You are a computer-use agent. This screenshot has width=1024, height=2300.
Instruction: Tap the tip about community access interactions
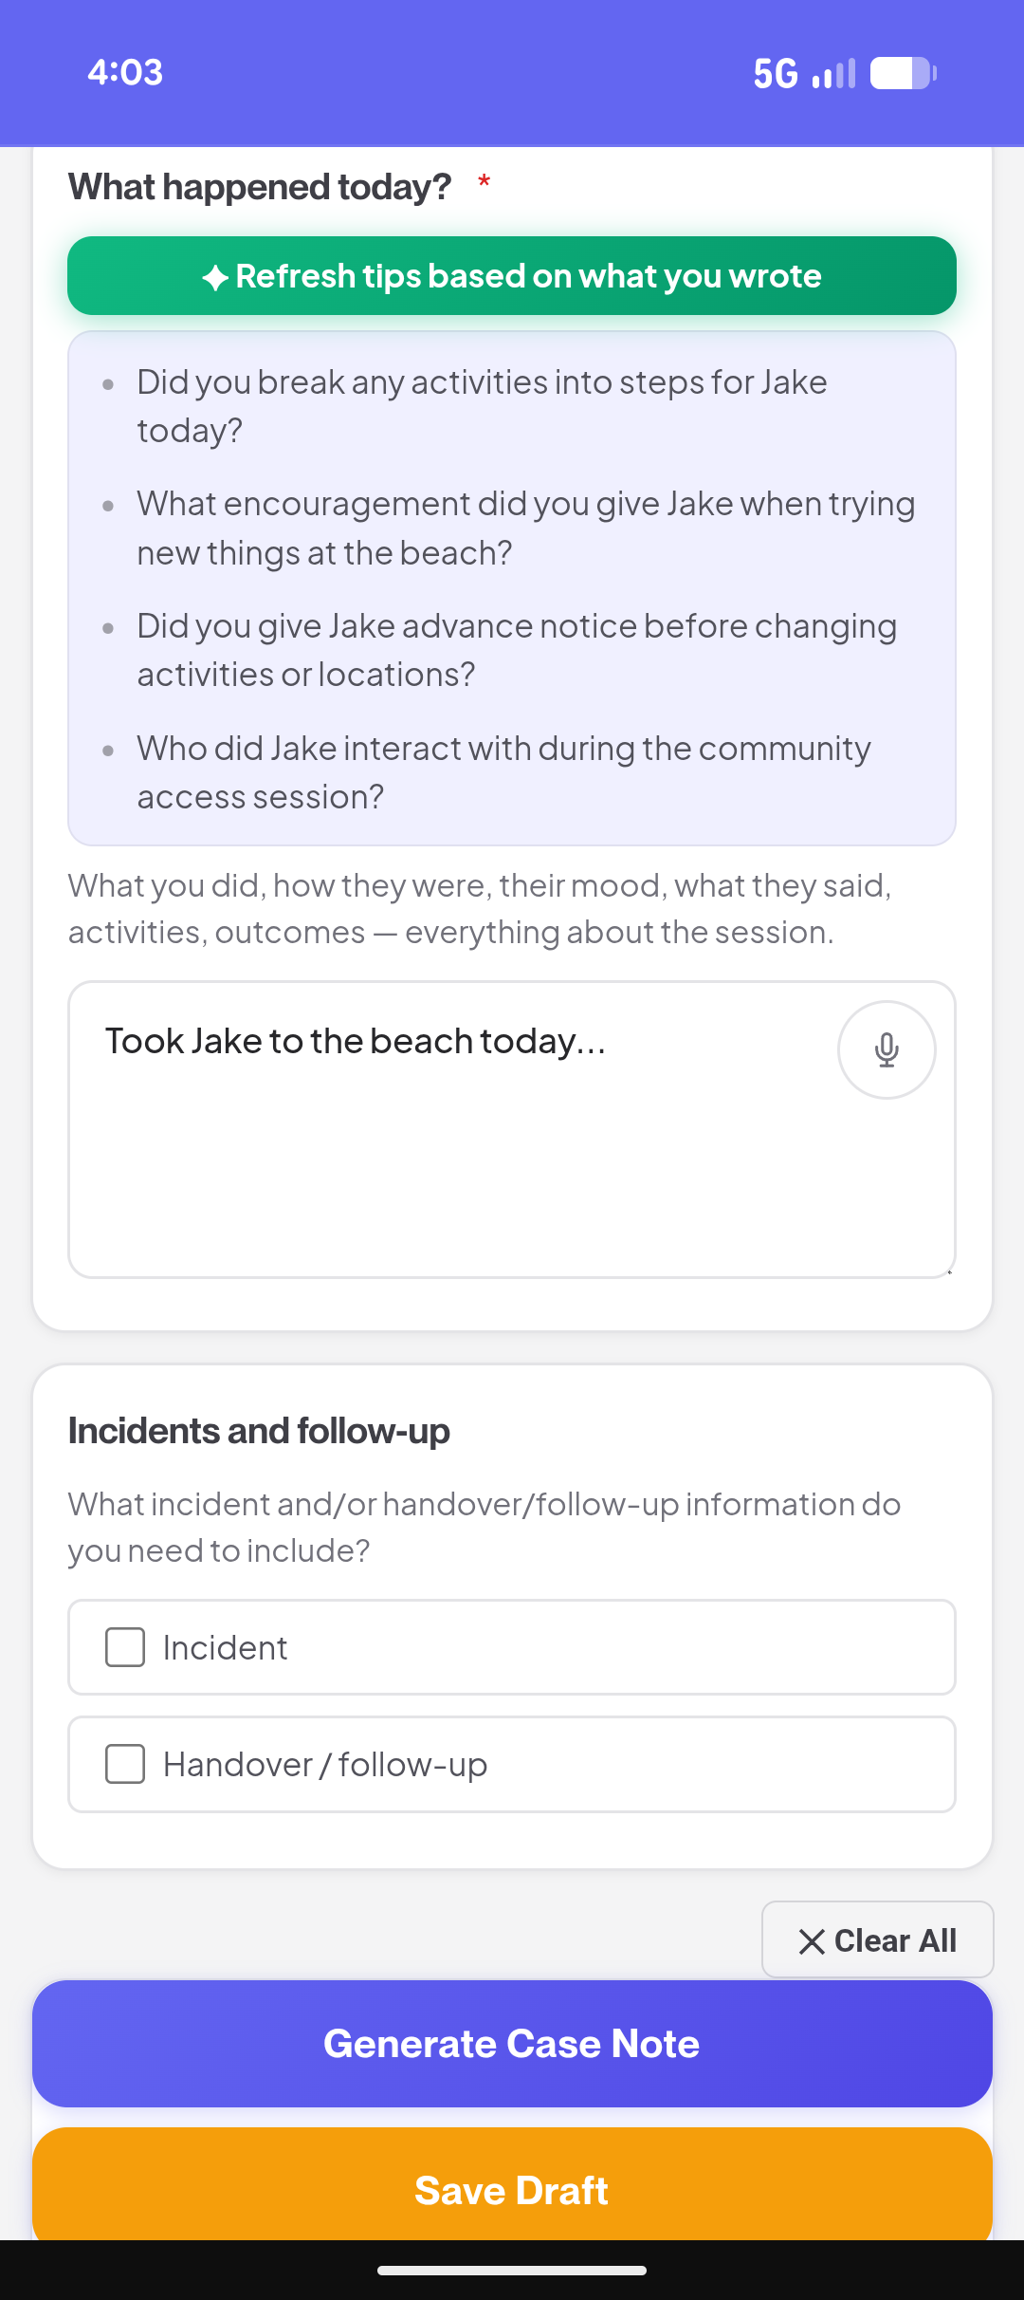[x=503, y=772]
